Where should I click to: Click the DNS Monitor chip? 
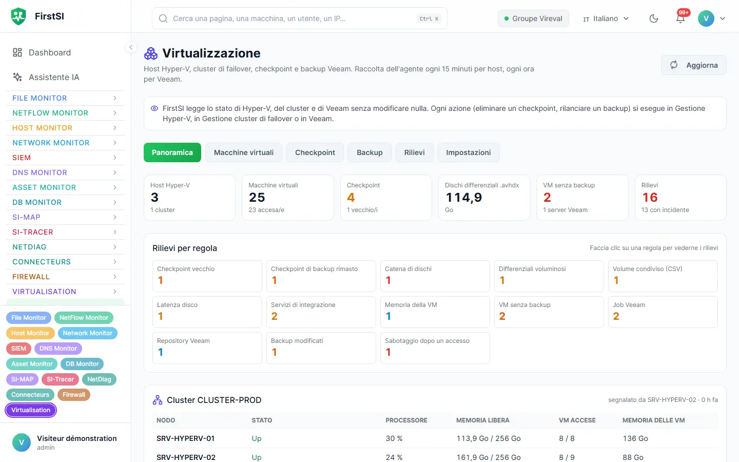pos(58,349)
